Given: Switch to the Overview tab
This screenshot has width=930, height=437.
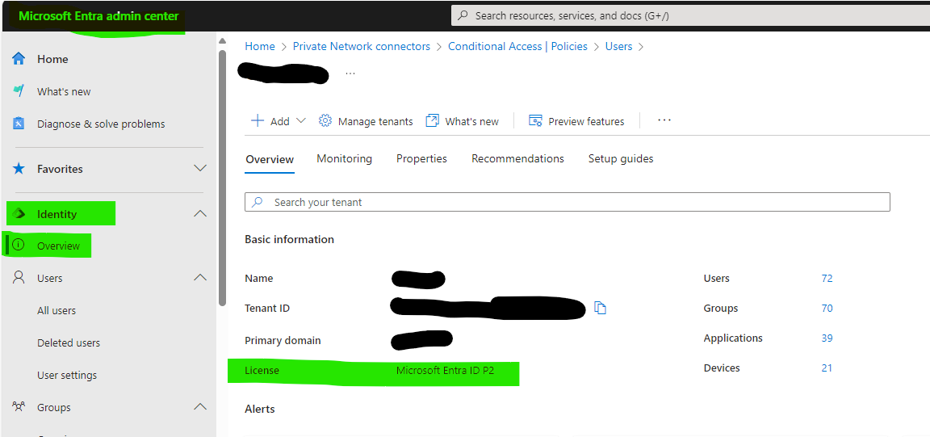Looking at the screenshot, I should [270, 159].
